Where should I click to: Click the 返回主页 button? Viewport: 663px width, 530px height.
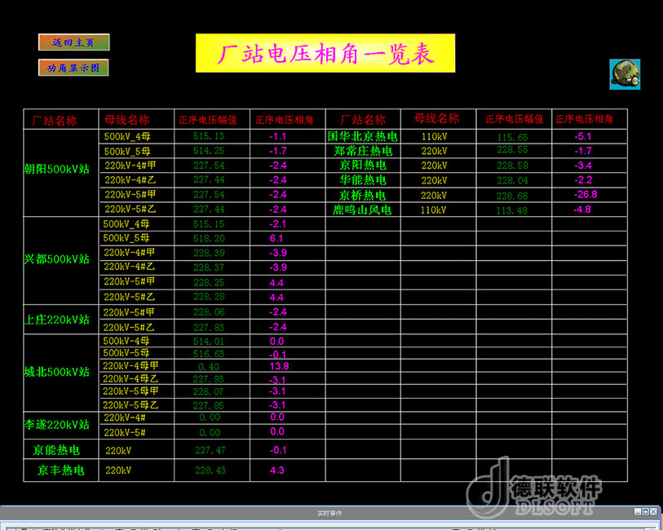pos(73,42)
